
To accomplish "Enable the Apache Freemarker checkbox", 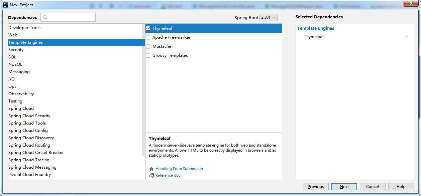I will [148, 37].
